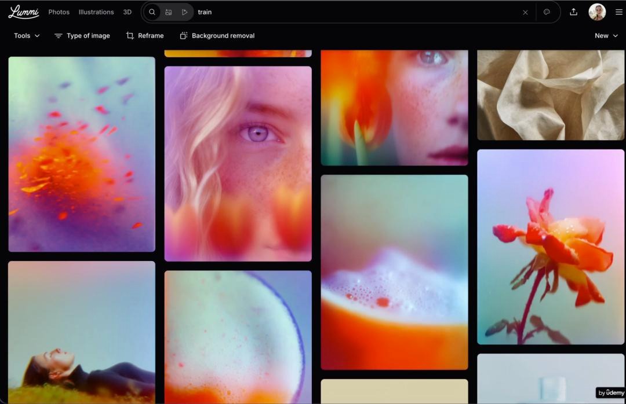Open the 3D tab
This screenshot has width=626, height=404.
(128, 12)
